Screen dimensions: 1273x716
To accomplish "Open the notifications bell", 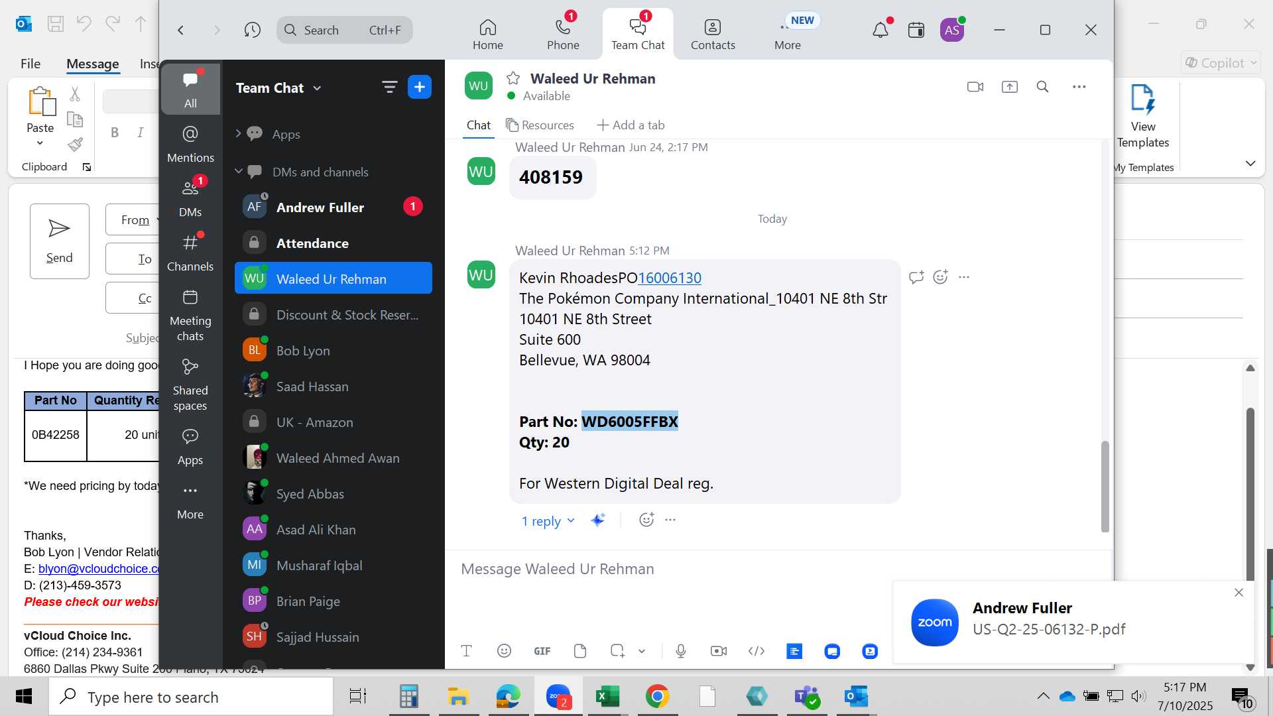I will point(880,30).
